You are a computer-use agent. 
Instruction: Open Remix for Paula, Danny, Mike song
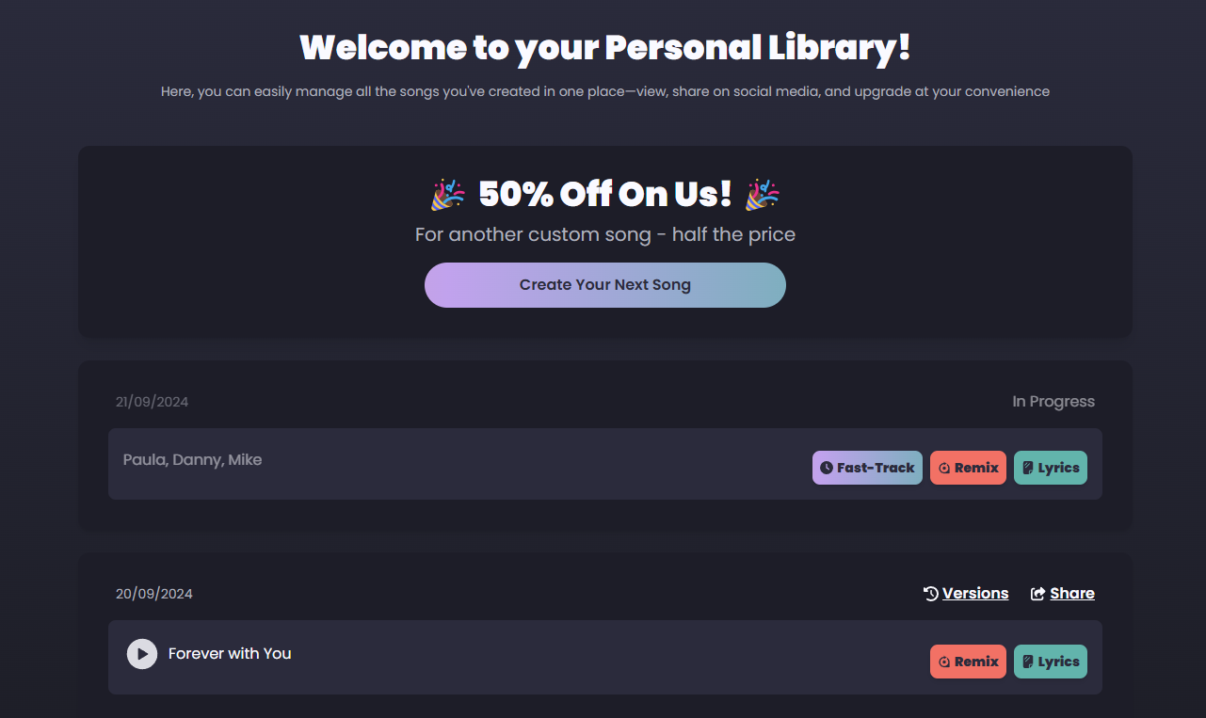tap(968, 468)
